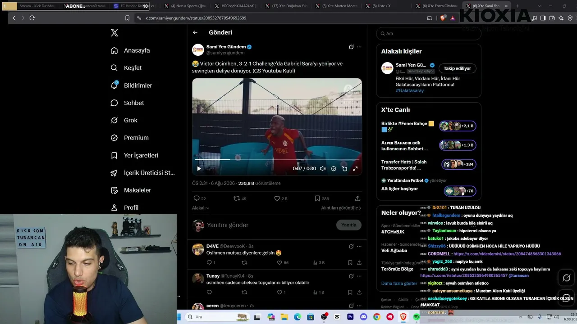This screenshot has height=324, width=577.
Task: Open Grok from the sidebar
Action: (x=124, y=120)
